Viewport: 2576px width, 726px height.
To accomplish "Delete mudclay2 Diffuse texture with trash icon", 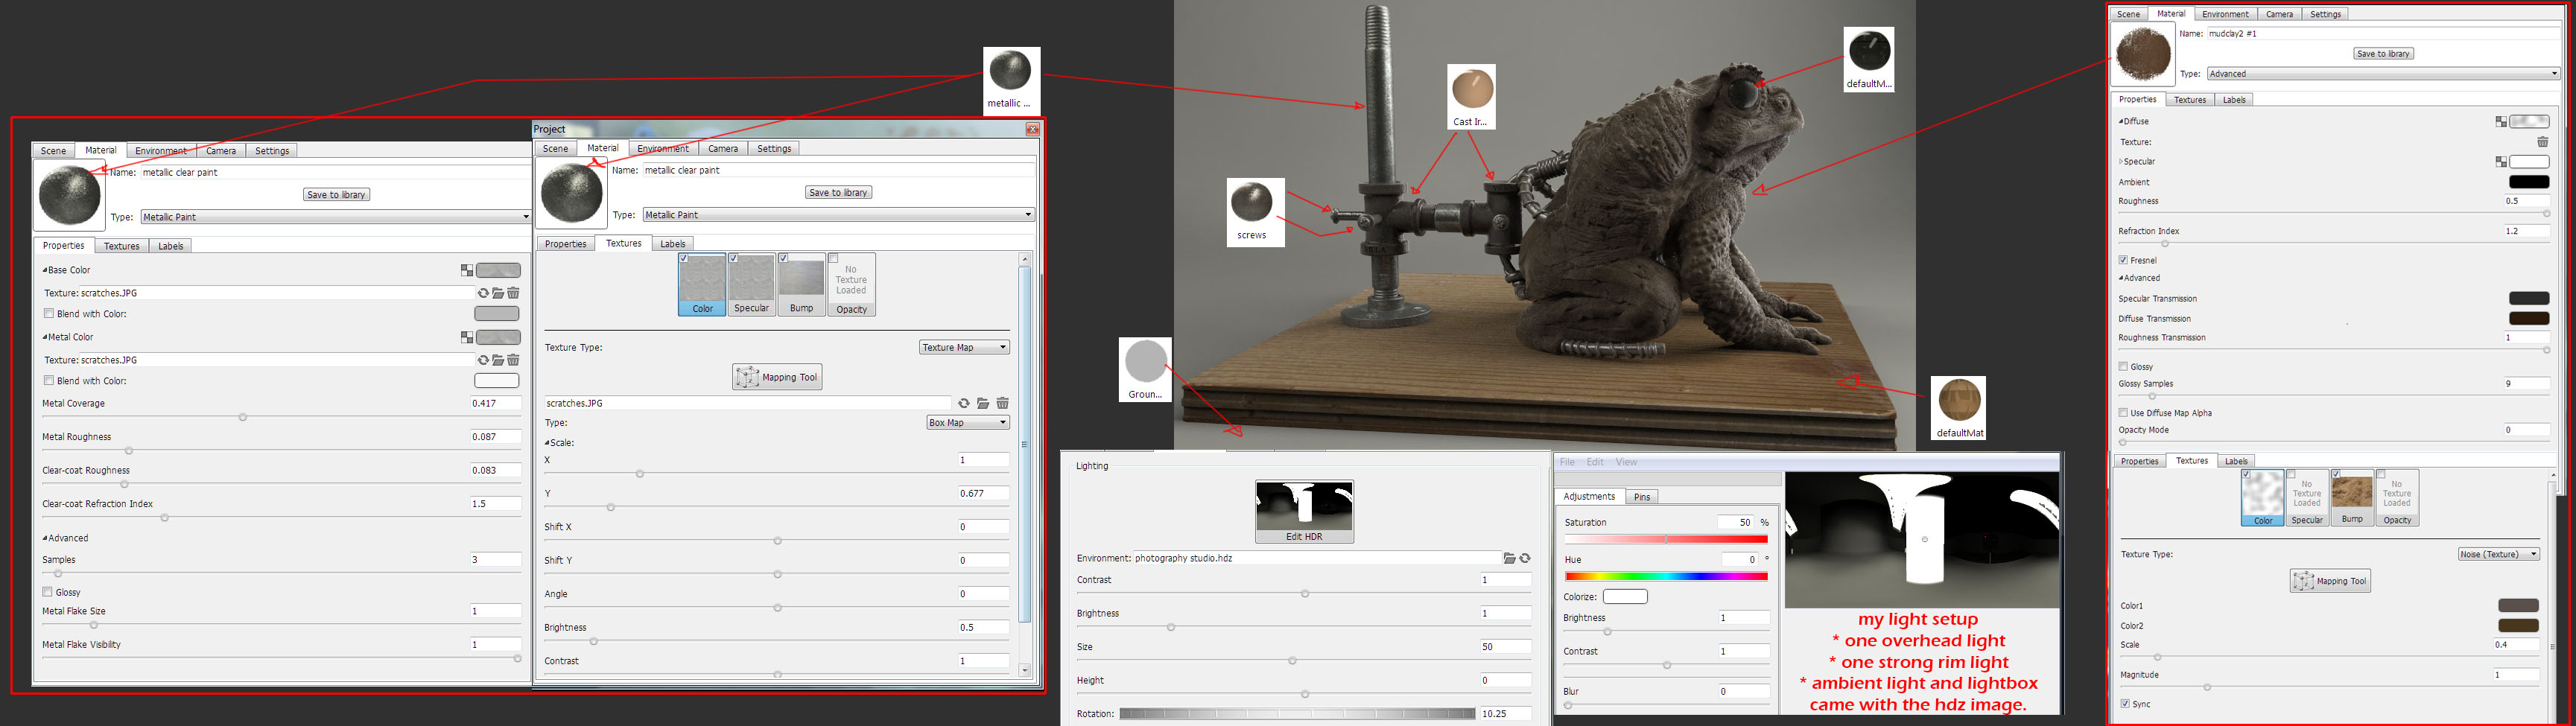I will click(x=2543, y=142).
